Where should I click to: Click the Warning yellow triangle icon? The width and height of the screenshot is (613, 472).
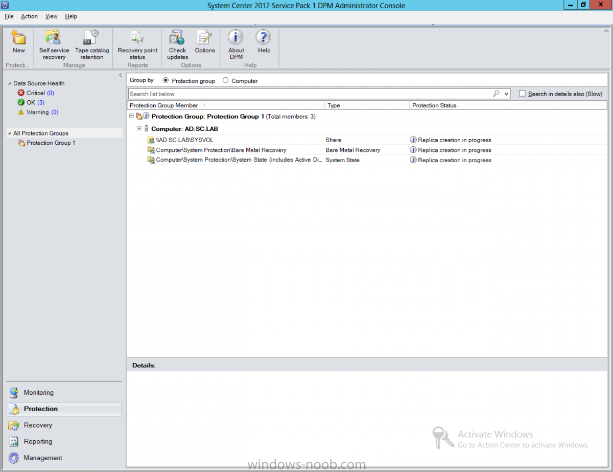coord(21,112)
